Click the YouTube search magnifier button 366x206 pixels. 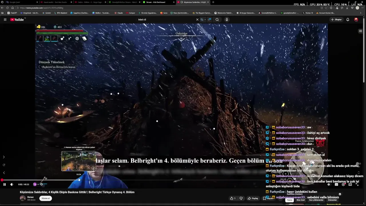(217, 19)
